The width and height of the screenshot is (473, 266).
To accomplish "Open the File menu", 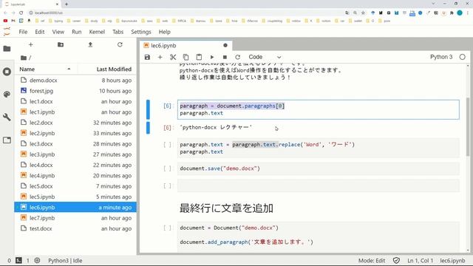I will click(23, 32).
